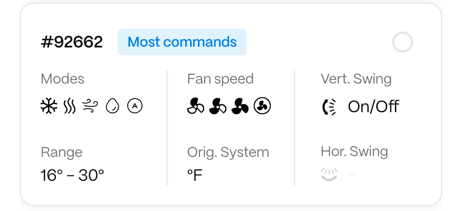Click the auto fan speed circled icon

(x=262, y=106)
